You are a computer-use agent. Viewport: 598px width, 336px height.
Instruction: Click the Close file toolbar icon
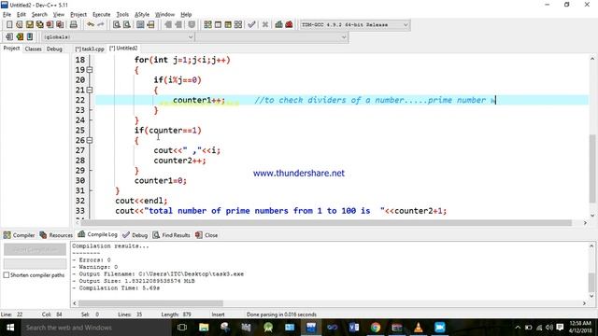50,25
